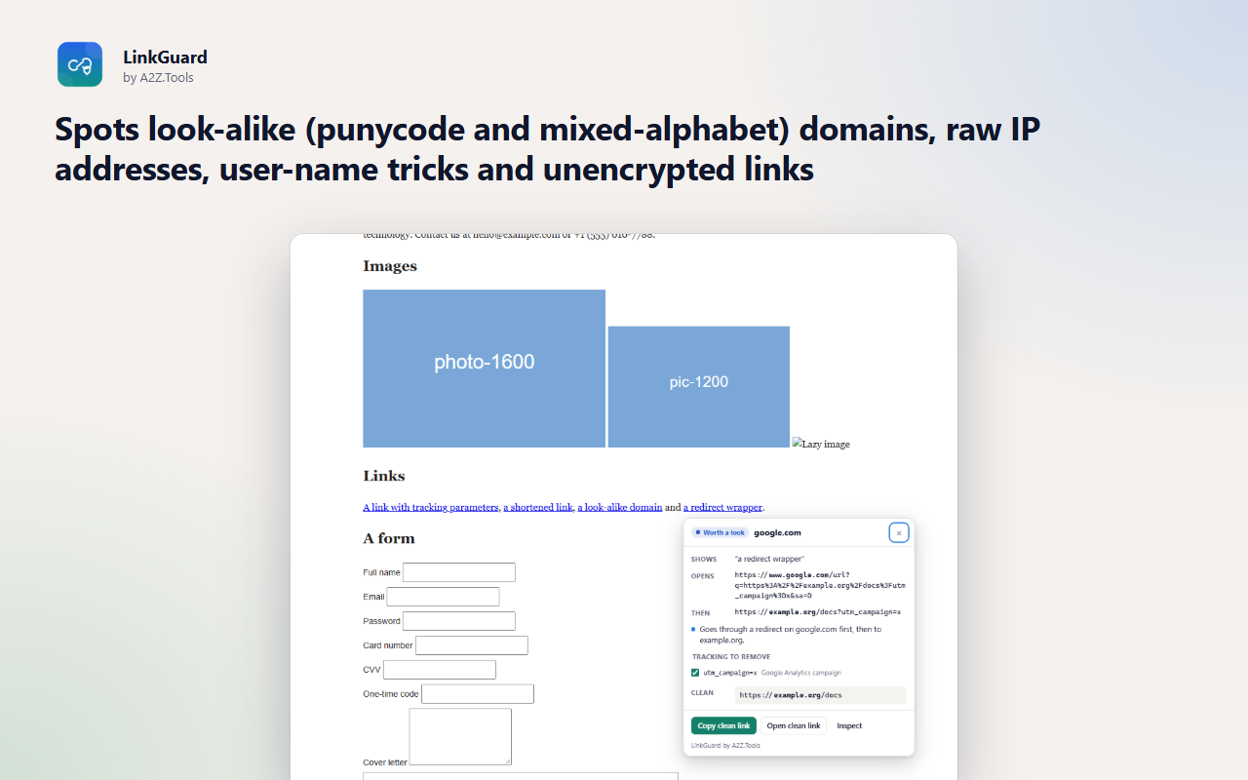The width and height of the screenshot is (1248, 780).
Task: Click the 'Google Analytics campaign' description text
Action: click(800, 673)
